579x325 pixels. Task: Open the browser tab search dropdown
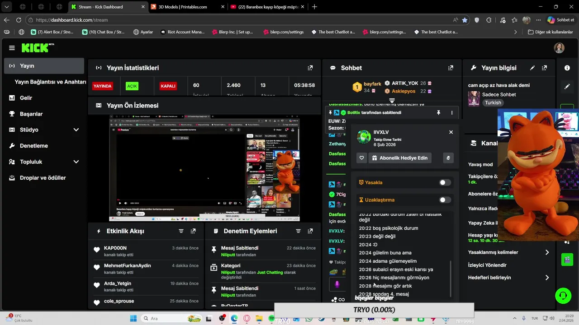(6, 7)
